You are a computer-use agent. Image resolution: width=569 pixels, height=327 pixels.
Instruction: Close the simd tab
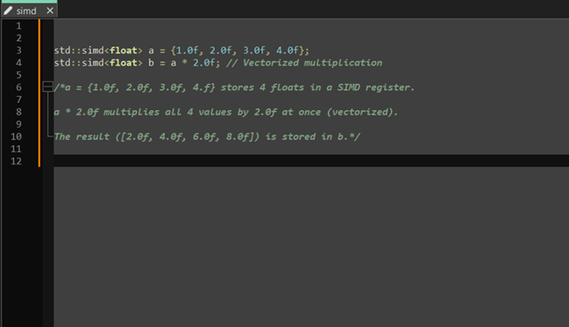[50, 11]
